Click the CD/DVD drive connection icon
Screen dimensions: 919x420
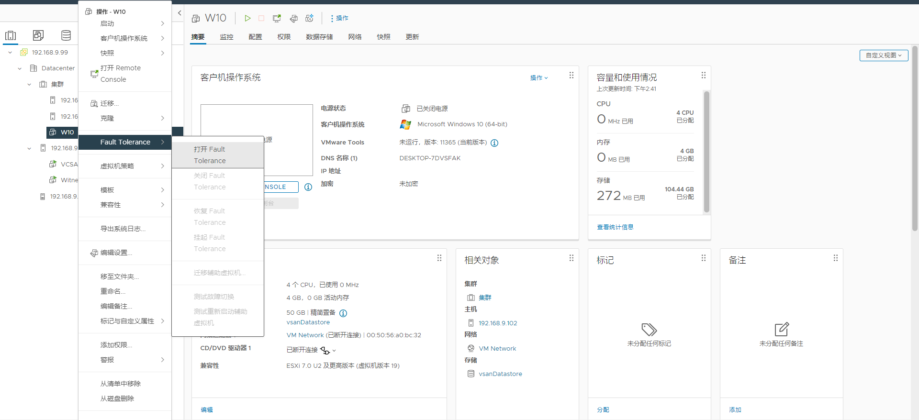pyautogui.click(x=325, y=351)
